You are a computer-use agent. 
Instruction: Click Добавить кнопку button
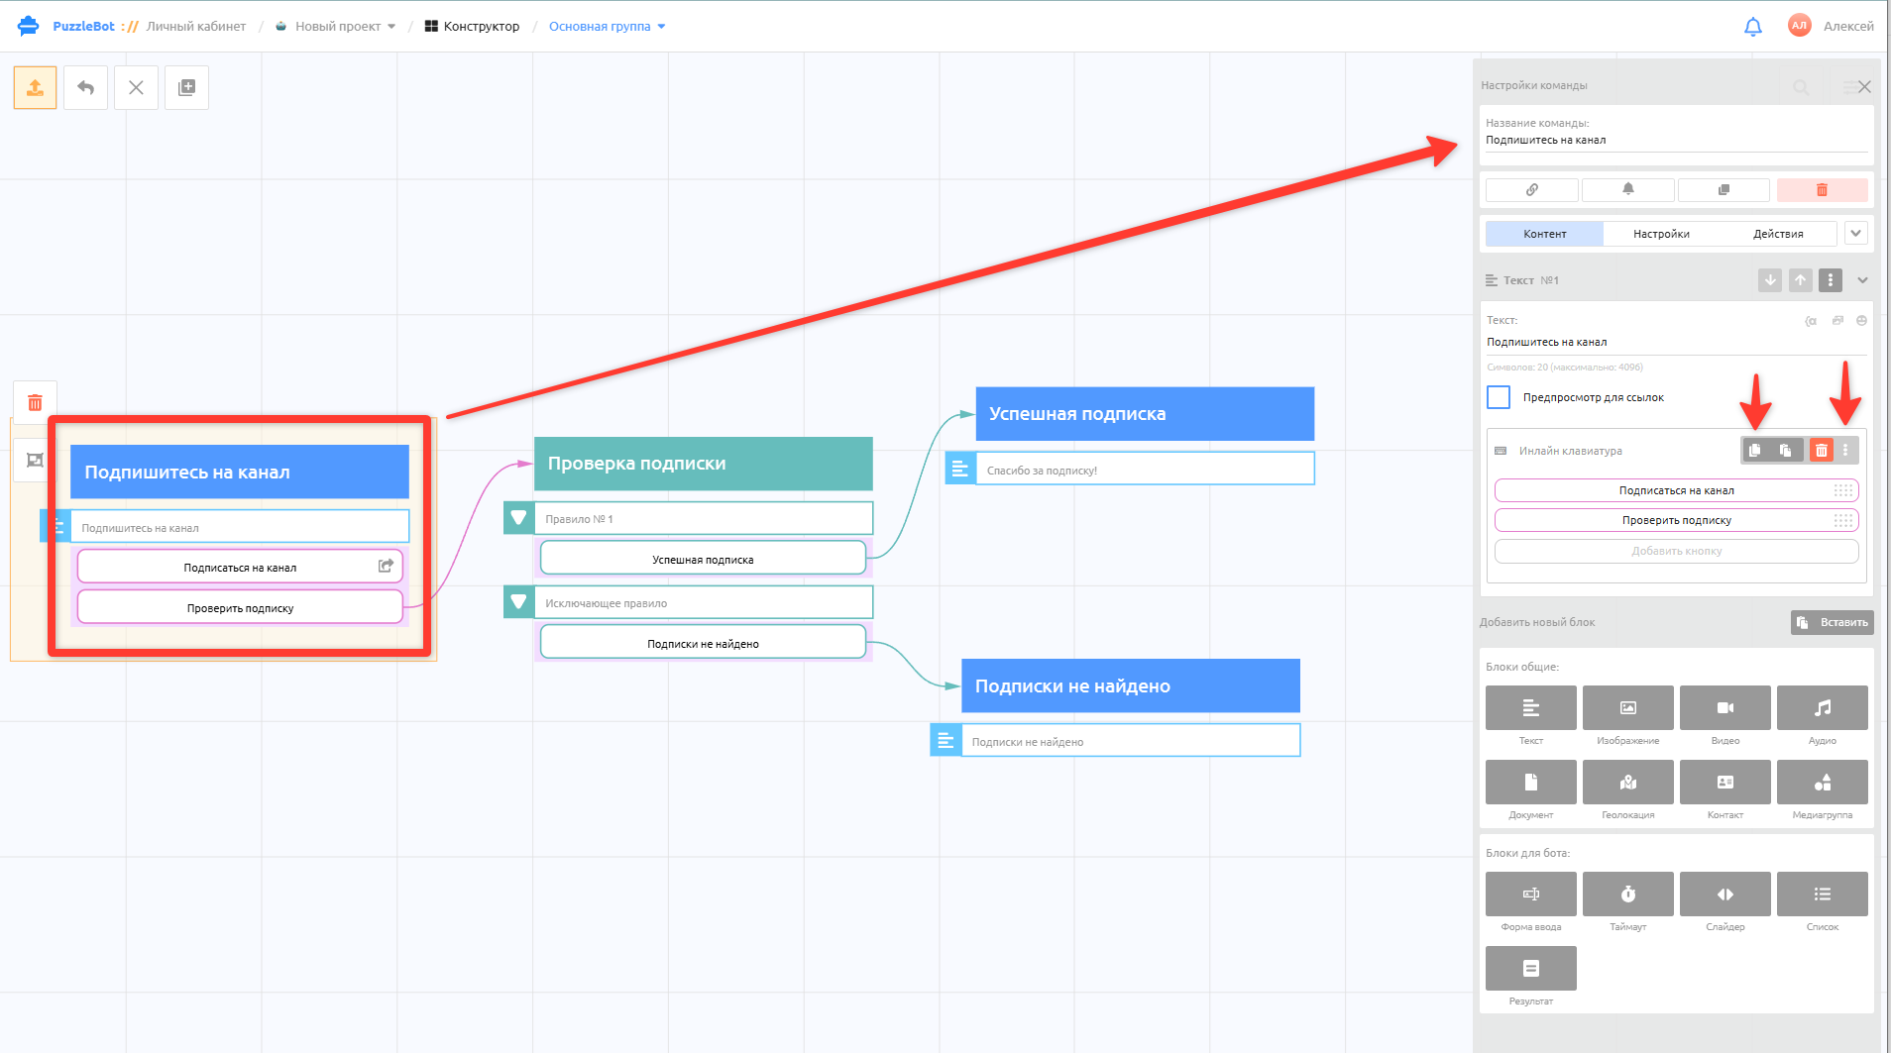pos(1676,551)
